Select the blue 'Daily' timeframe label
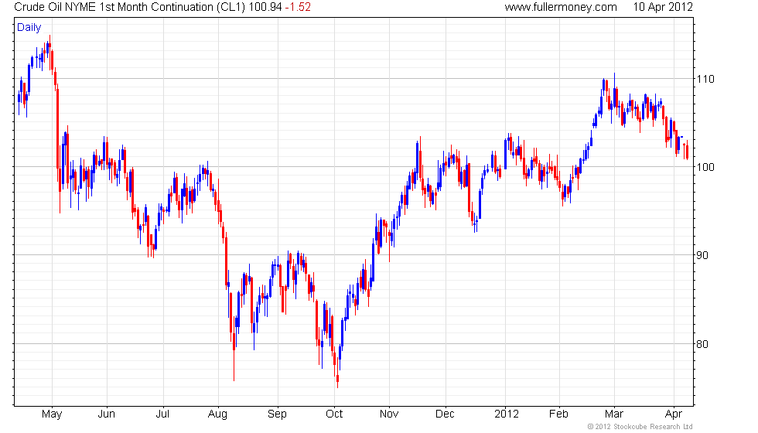The height and width of the screenshot is (433, 758). tap(29, 28)
